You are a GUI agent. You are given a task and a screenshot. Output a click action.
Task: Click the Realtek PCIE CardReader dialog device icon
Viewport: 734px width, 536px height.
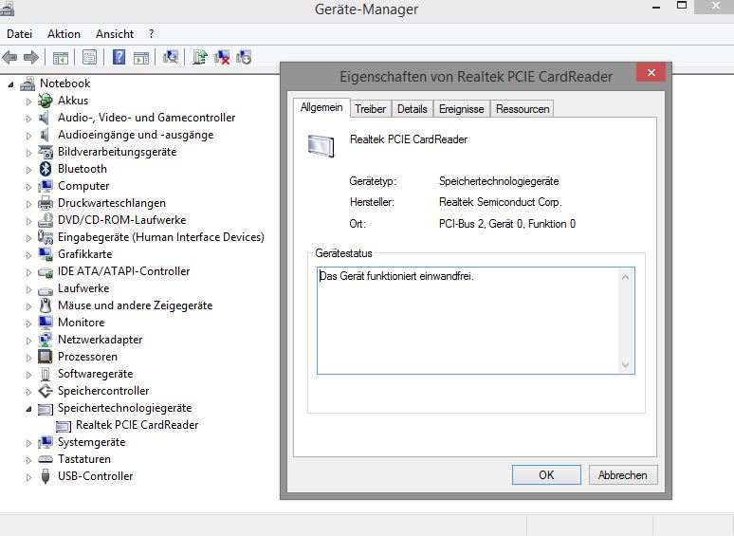pos(321,145)
